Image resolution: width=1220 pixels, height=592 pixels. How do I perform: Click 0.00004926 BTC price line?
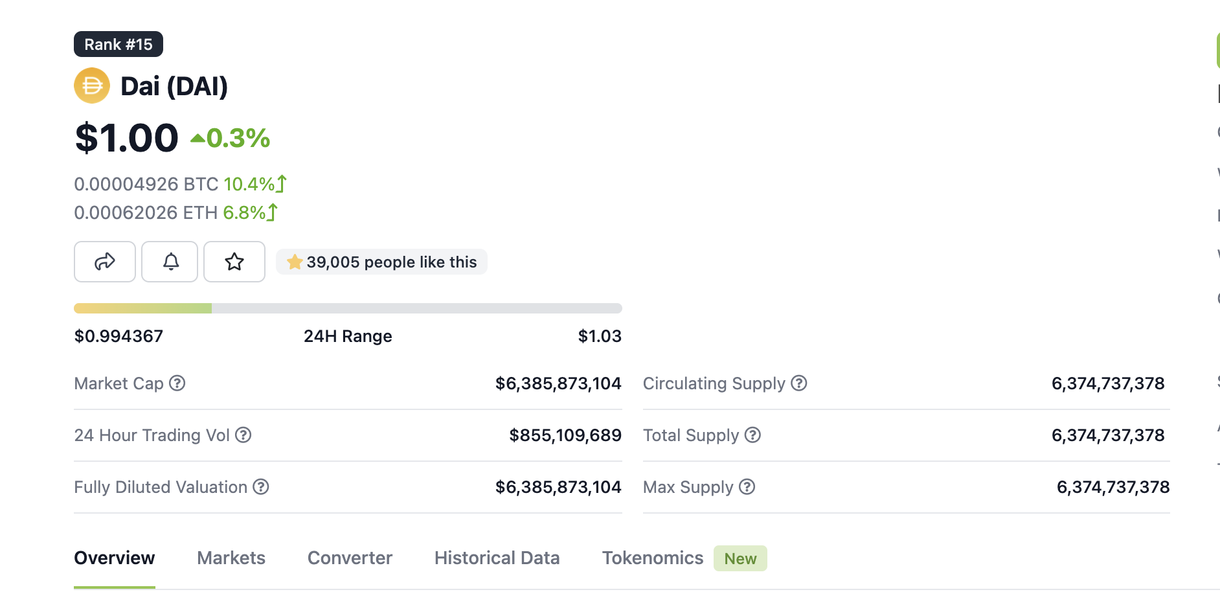[x=146, y=185]
